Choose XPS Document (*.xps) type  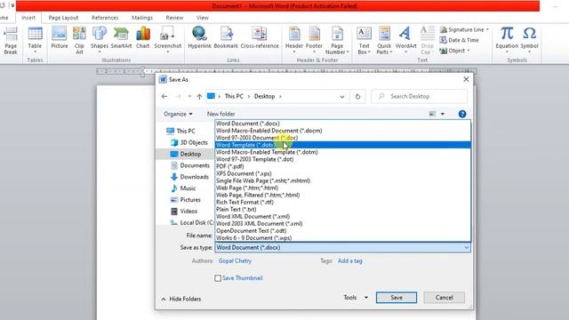343,173
